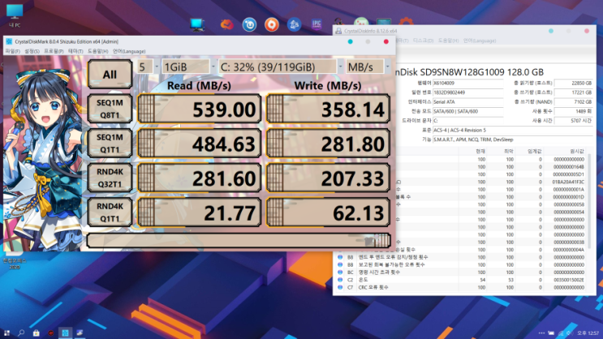Launch the Ubisoft Connect dock icon

tap(249, 25)
